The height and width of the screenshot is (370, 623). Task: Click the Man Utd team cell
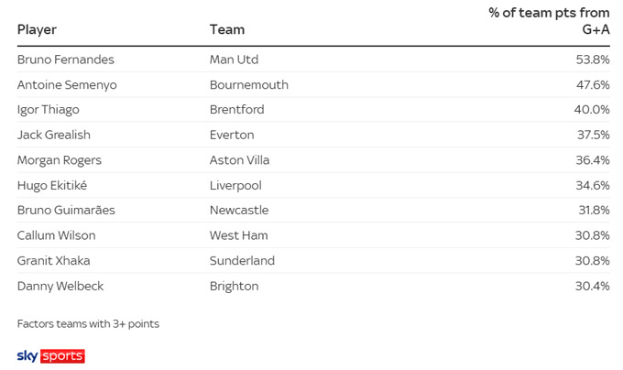tap(235, 60)
